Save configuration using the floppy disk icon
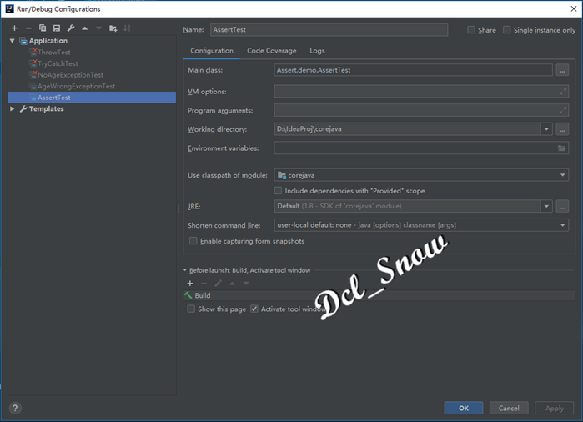Viewport: 583px width, 422px height. pyautogui.click(x=57, y=28)
